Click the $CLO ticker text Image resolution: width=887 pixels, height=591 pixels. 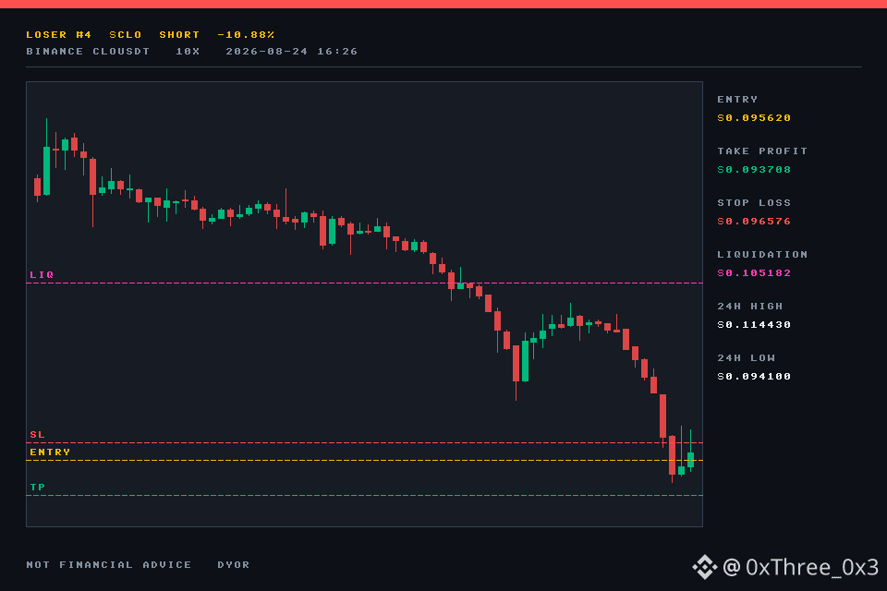(x=126, y=35)
